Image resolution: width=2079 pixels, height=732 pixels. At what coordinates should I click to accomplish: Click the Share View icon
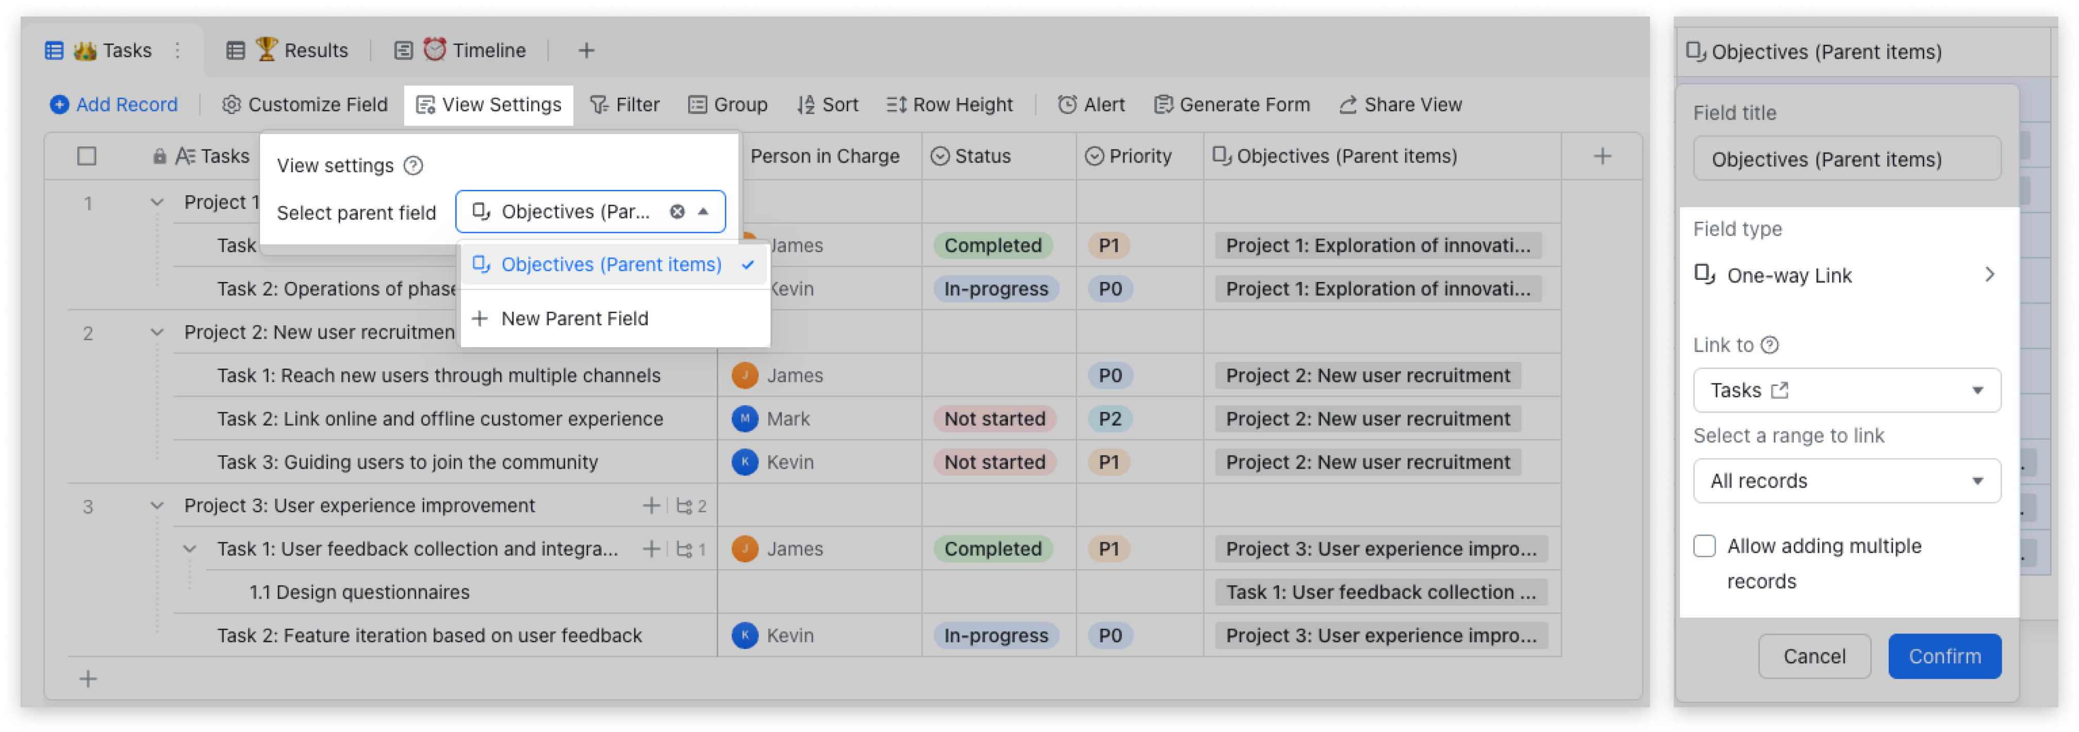coord(1348,105)
